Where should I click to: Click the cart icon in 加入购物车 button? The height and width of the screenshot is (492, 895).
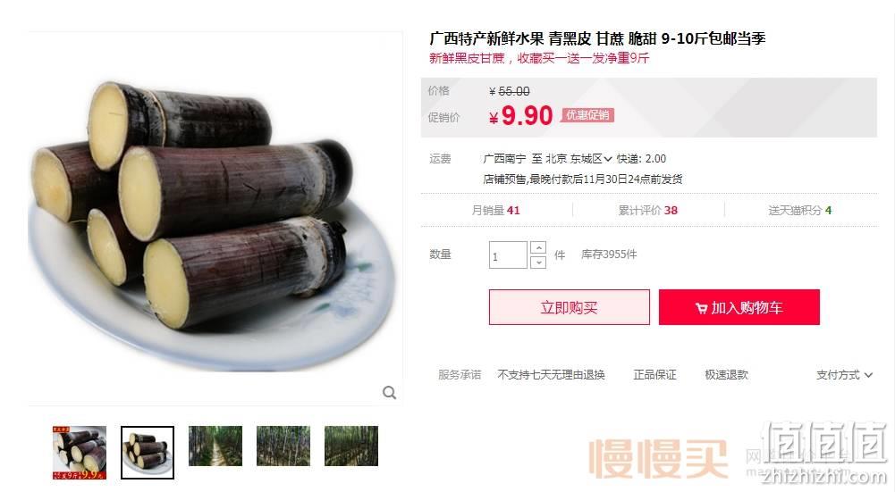[701, 308]
